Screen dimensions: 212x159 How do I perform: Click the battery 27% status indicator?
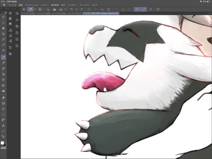click(207, 2)
